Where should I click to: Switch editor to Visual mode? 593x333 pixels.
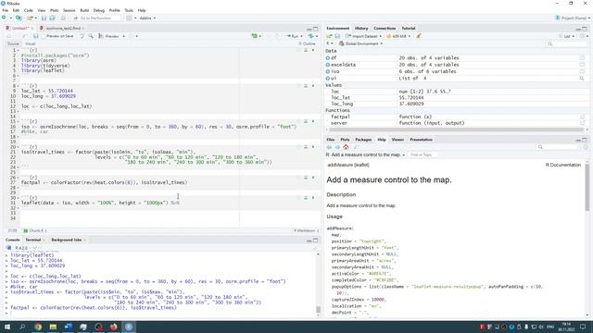coord(31,43)
